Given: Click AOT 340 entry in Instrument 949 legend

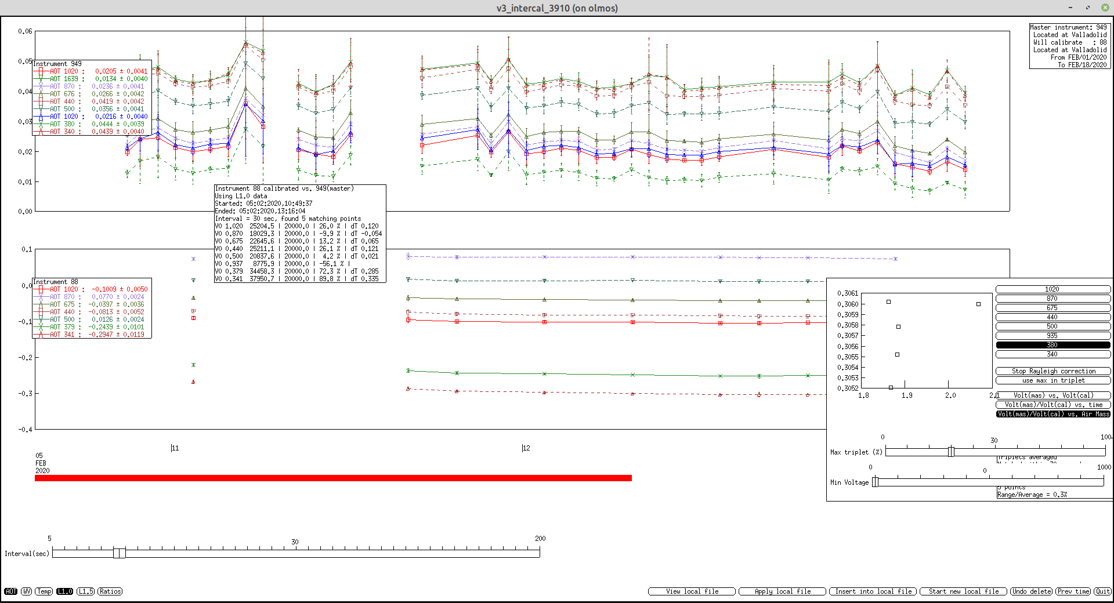Looking at the screenshot, I should tap(91, 132).
